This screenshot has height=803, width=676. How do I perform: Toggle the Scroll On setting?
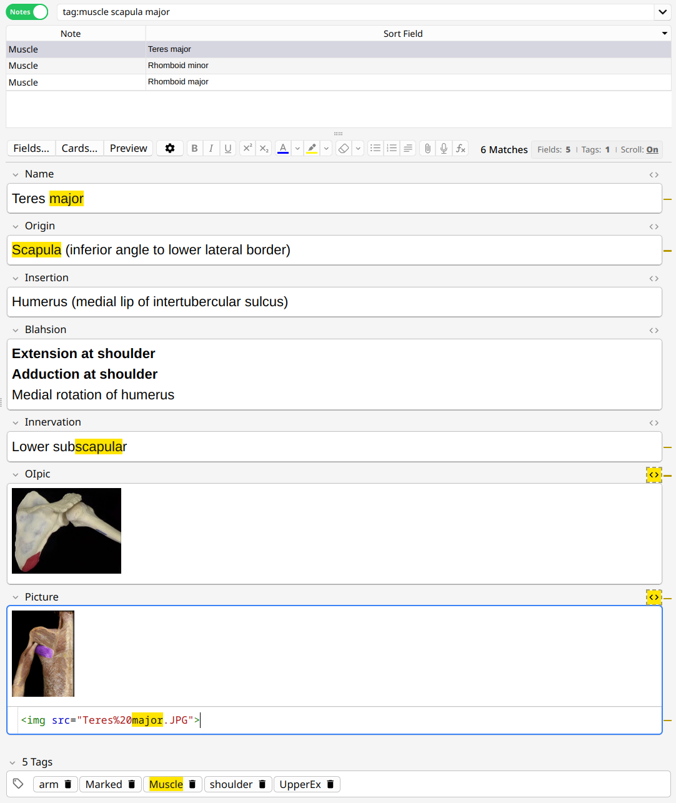652,149
